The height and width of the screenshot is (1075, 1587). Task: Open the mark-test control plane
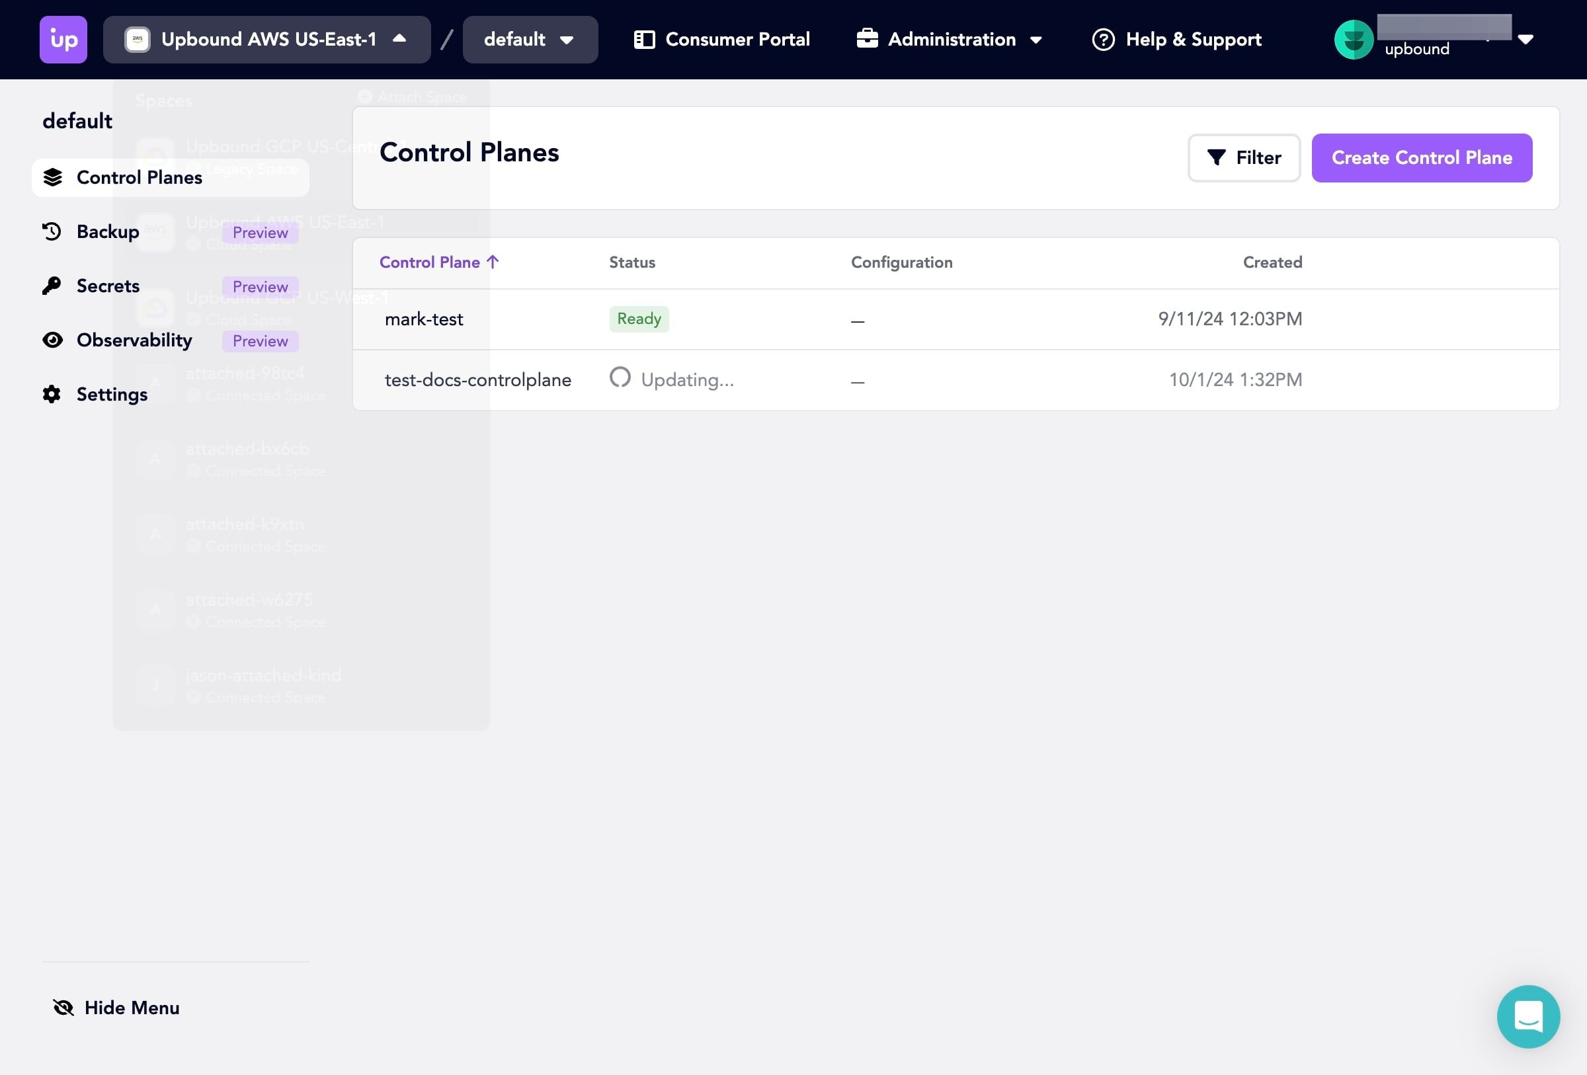(423, 319)
